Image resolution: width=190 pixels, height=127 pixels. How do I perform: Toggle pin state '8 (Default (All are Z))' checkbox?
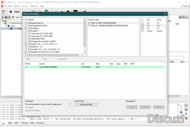(26, 23)
